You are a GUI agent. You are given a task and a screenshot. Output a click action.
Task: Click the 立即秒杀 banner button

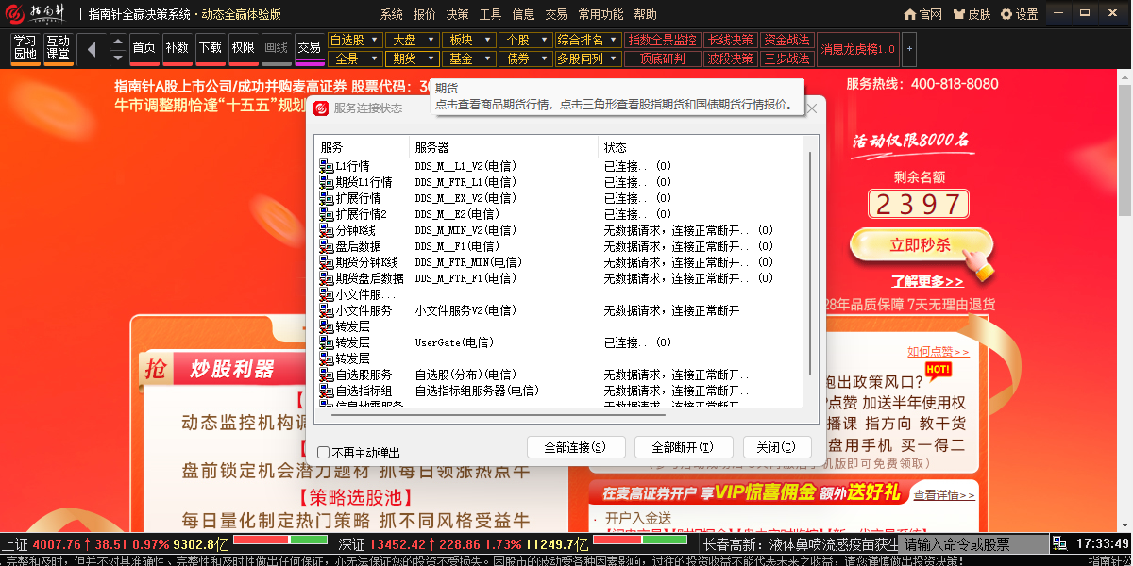921,245
